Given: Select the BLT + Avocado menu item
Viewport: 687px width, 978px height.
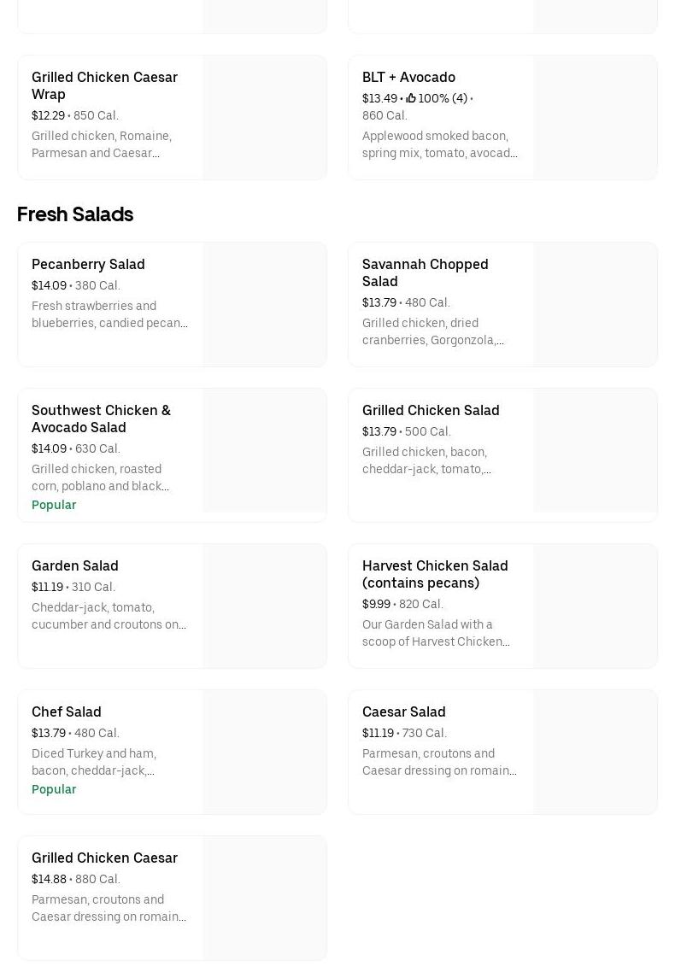Looking at the screenshot, I should click(x=408, y=77).
